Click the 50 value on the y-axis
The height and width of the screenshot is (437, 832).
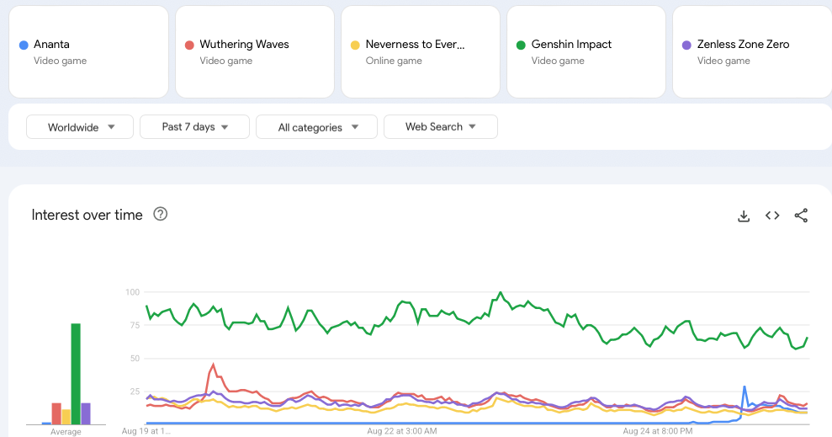pos(135,359)
